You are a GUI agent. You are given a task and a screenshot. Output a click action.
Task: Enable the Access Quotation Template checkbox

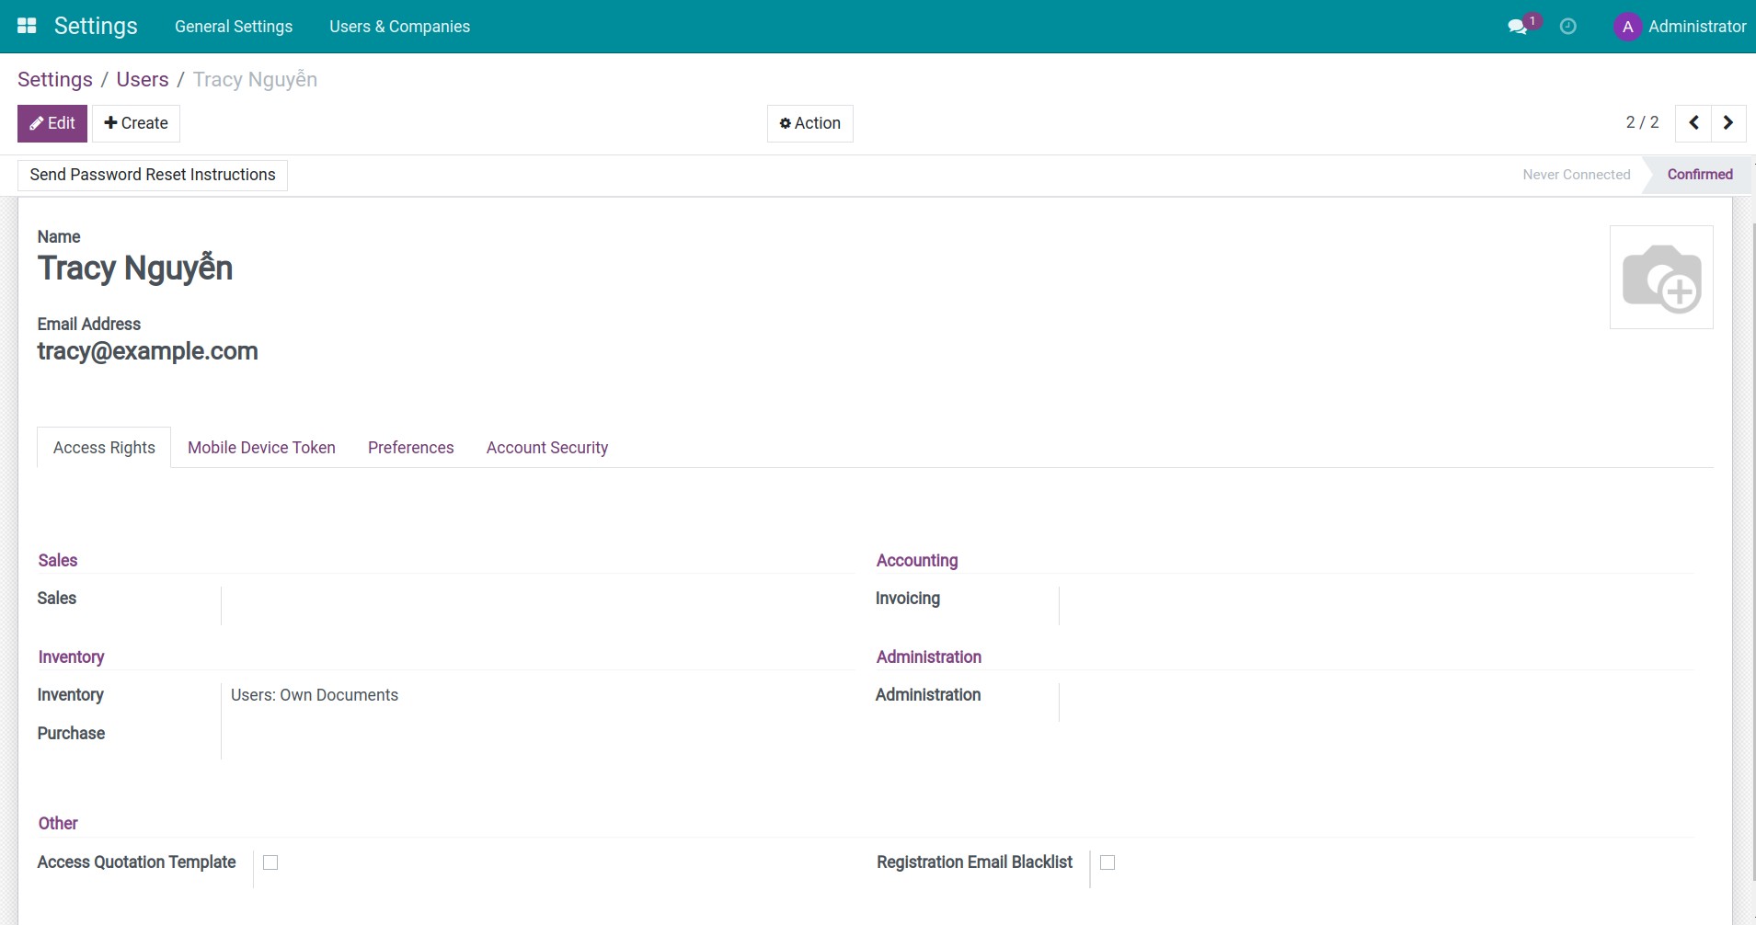point(270,862)
